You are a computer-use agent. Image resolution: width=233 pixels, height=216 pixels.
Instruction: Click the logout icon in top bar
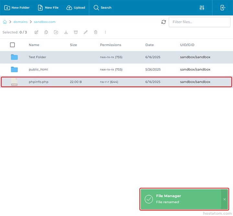223,8
